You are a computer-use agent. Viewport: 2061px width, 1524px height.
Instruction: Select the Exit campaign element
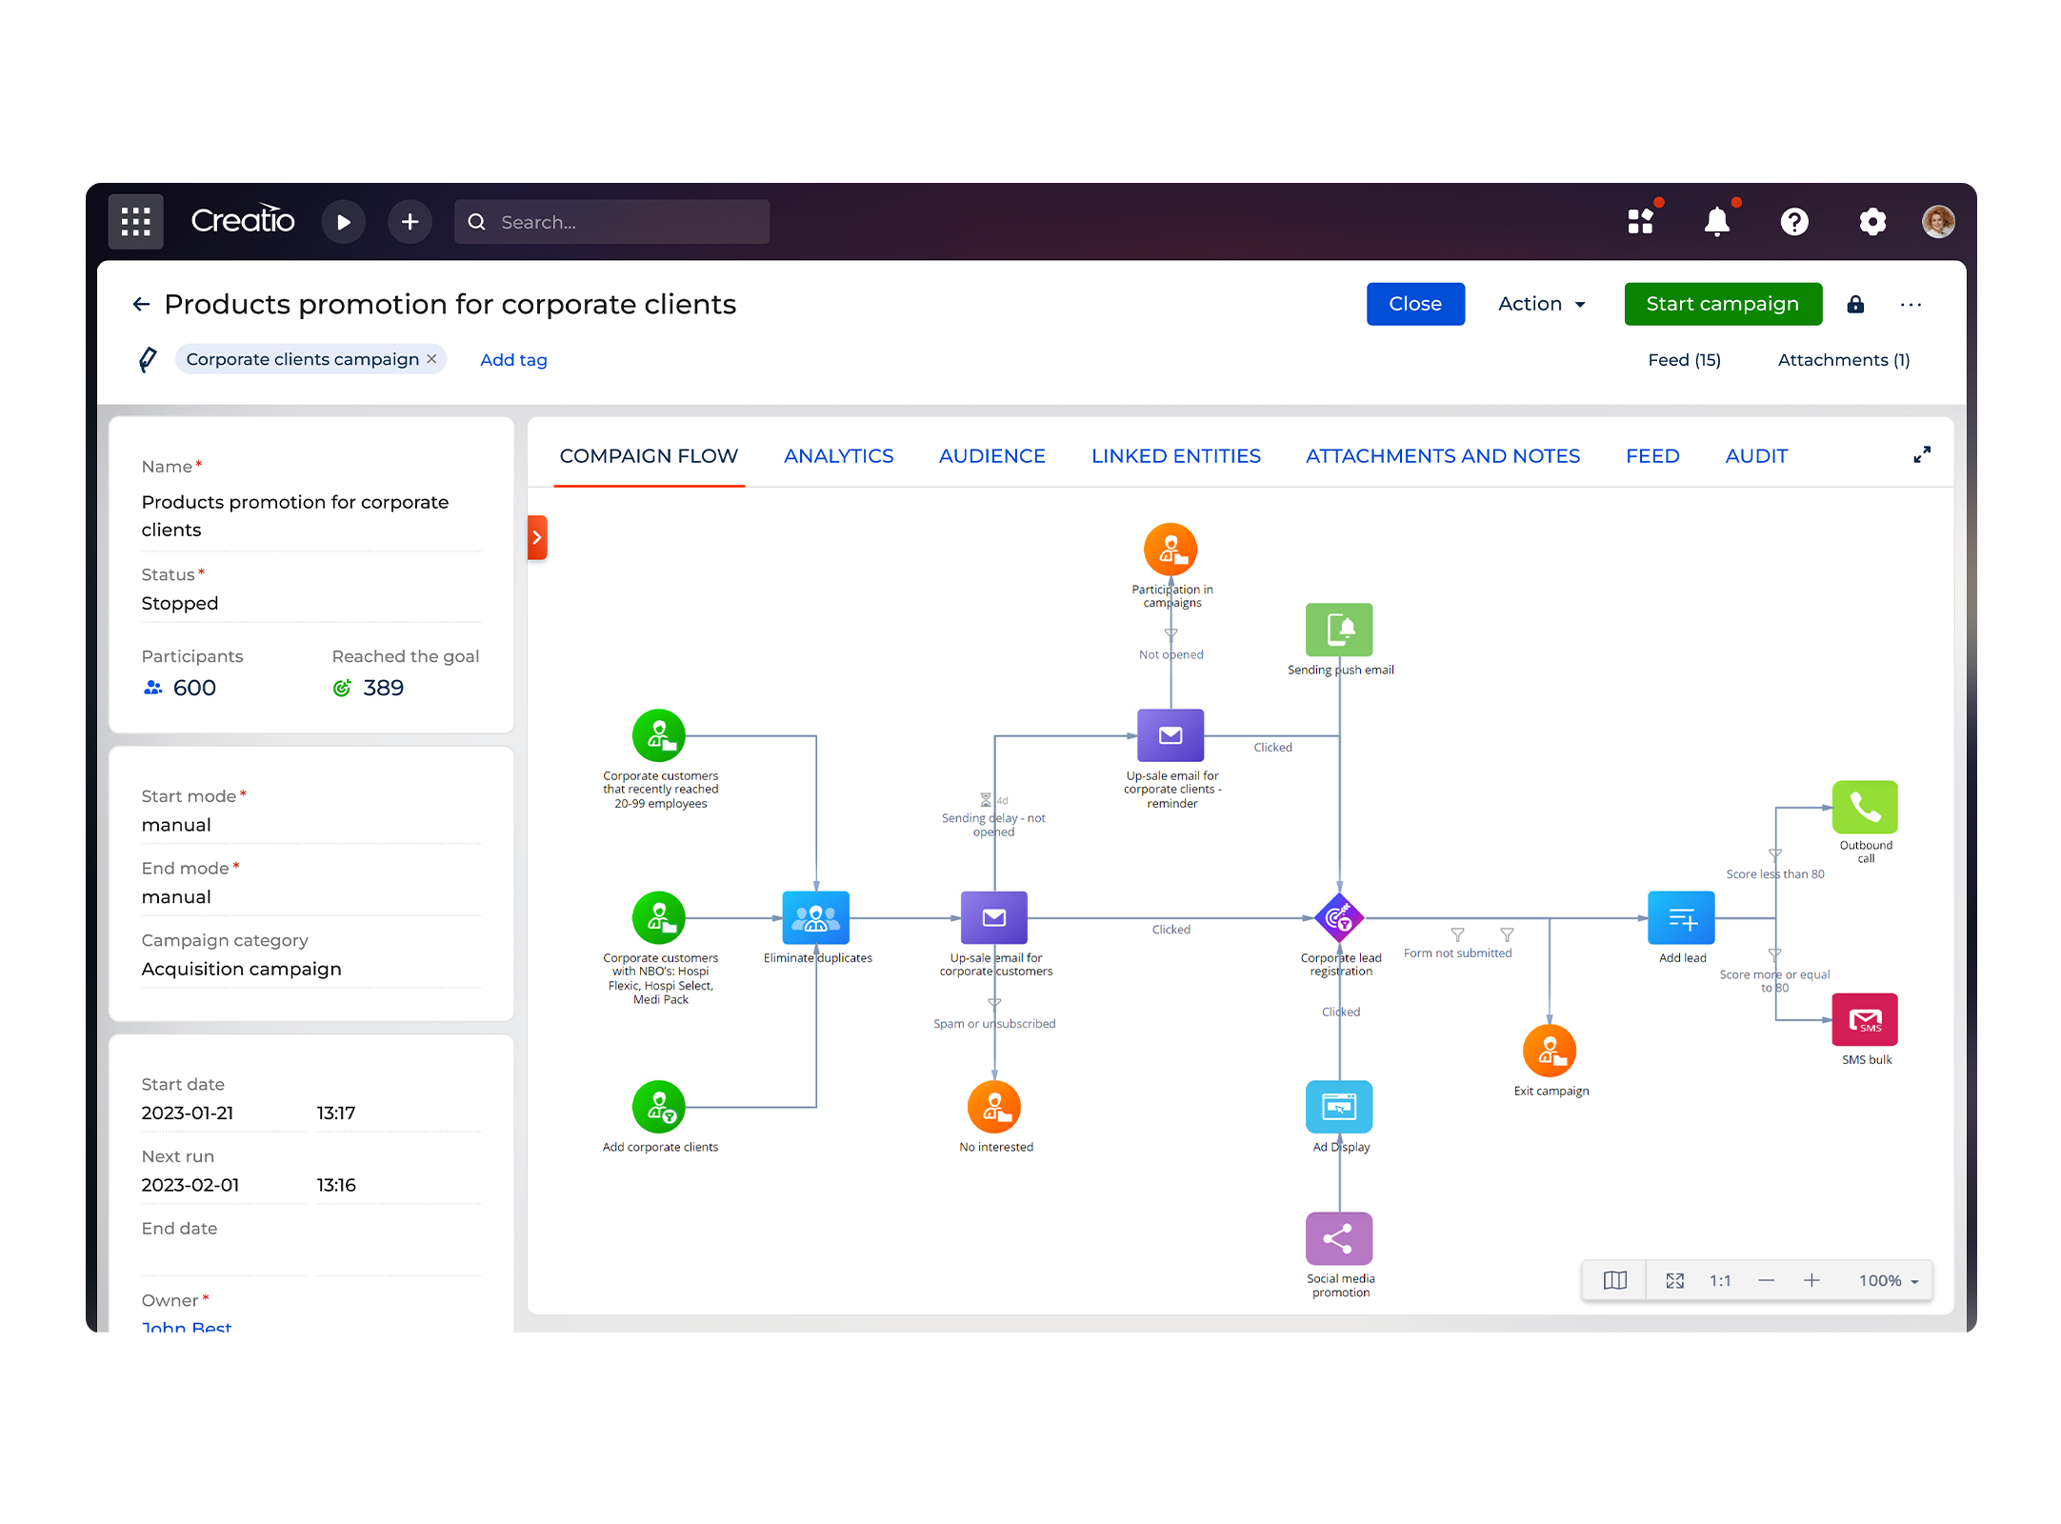click(1551, 1051)
